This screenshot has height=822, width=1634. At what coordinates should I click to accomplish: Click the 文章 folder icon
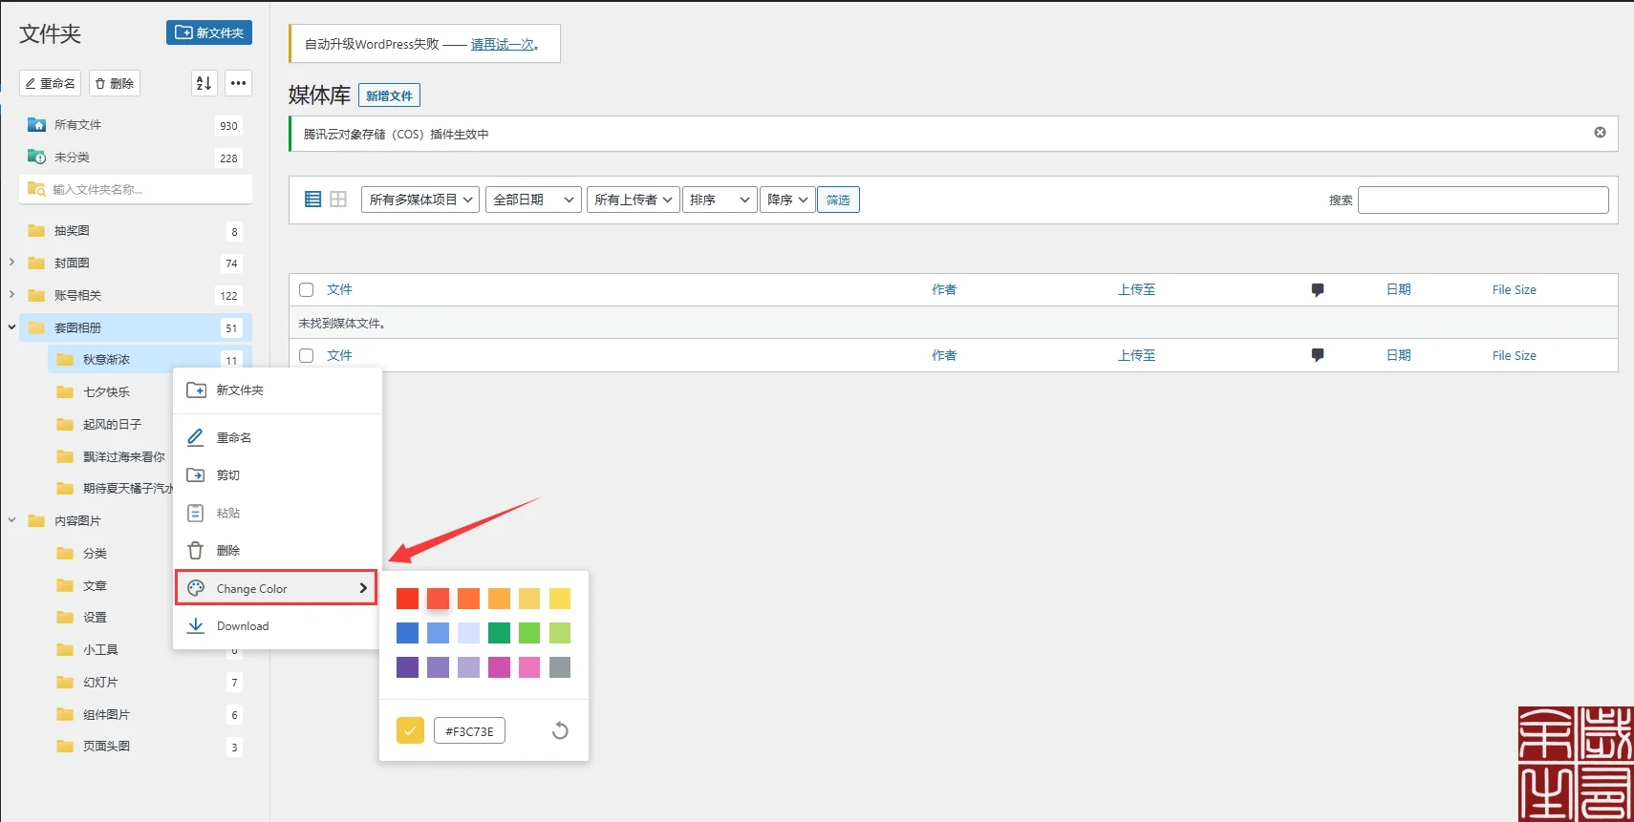[65, 586]
